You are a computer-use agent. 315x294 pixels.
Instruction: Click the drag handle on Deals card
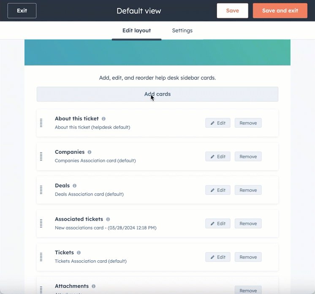(x=41, y=190)
